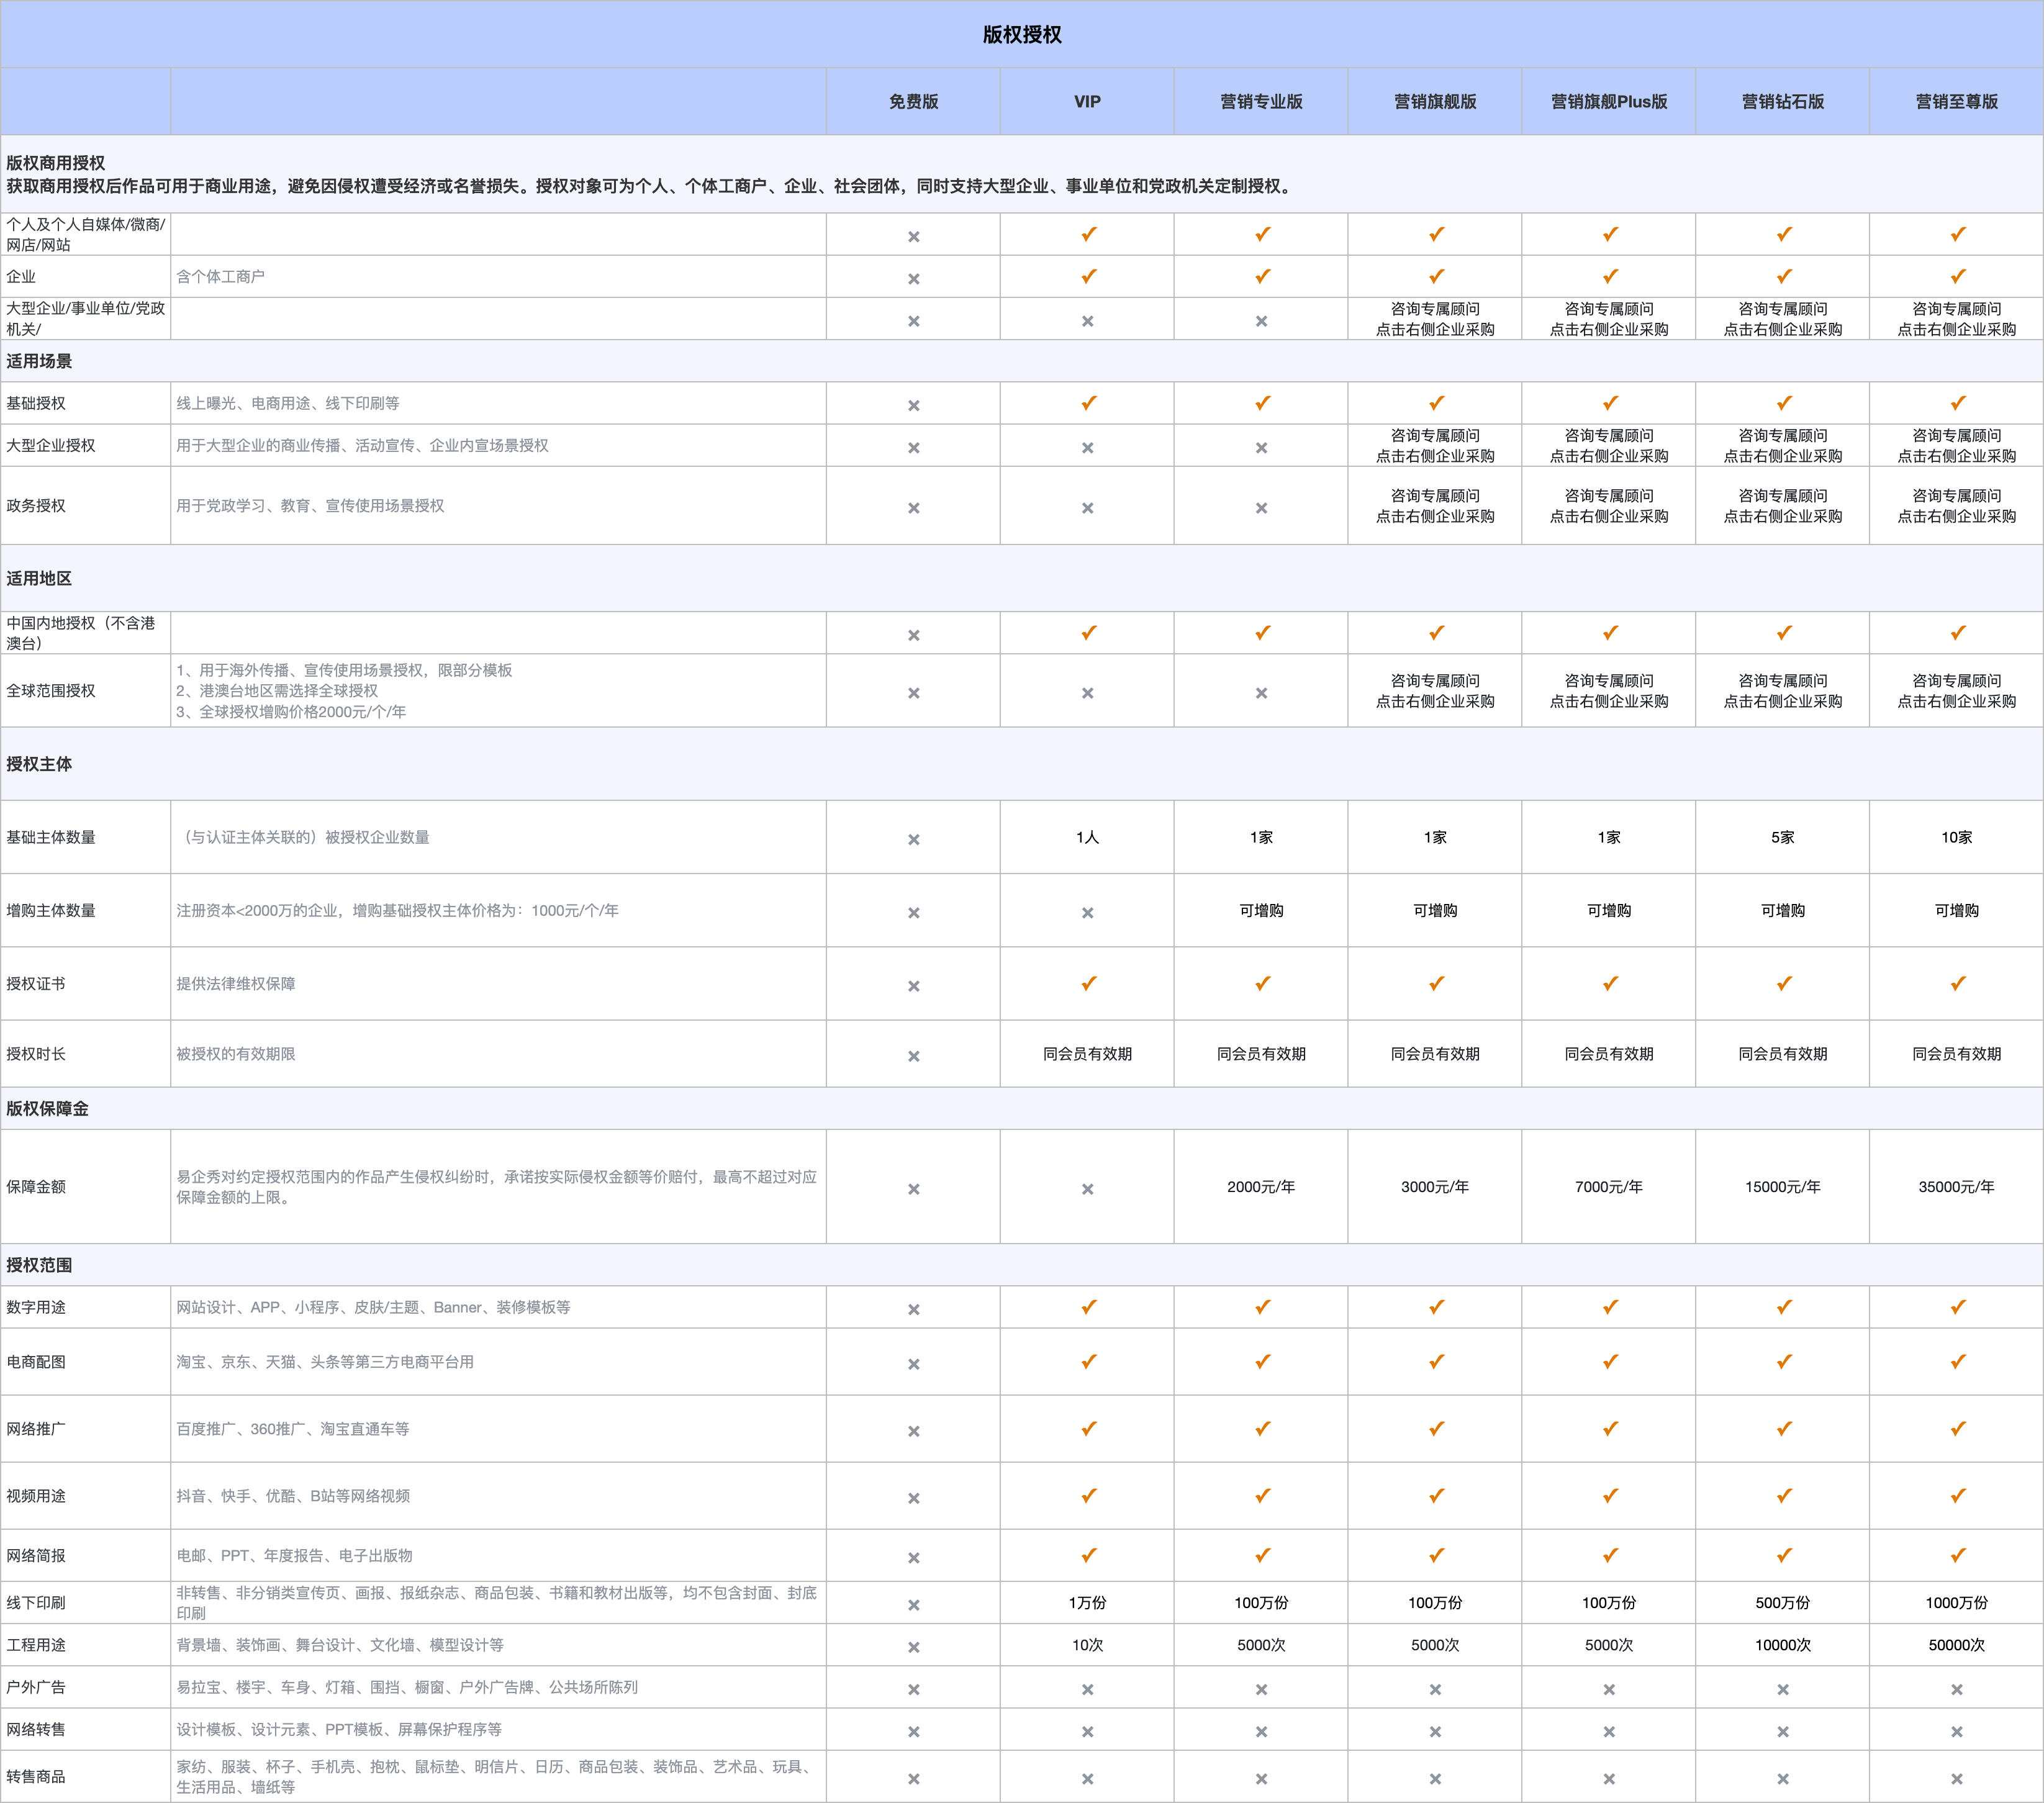
Task: Click VIP checkmark in 企业 row
Action: [x=1088, y=276]
